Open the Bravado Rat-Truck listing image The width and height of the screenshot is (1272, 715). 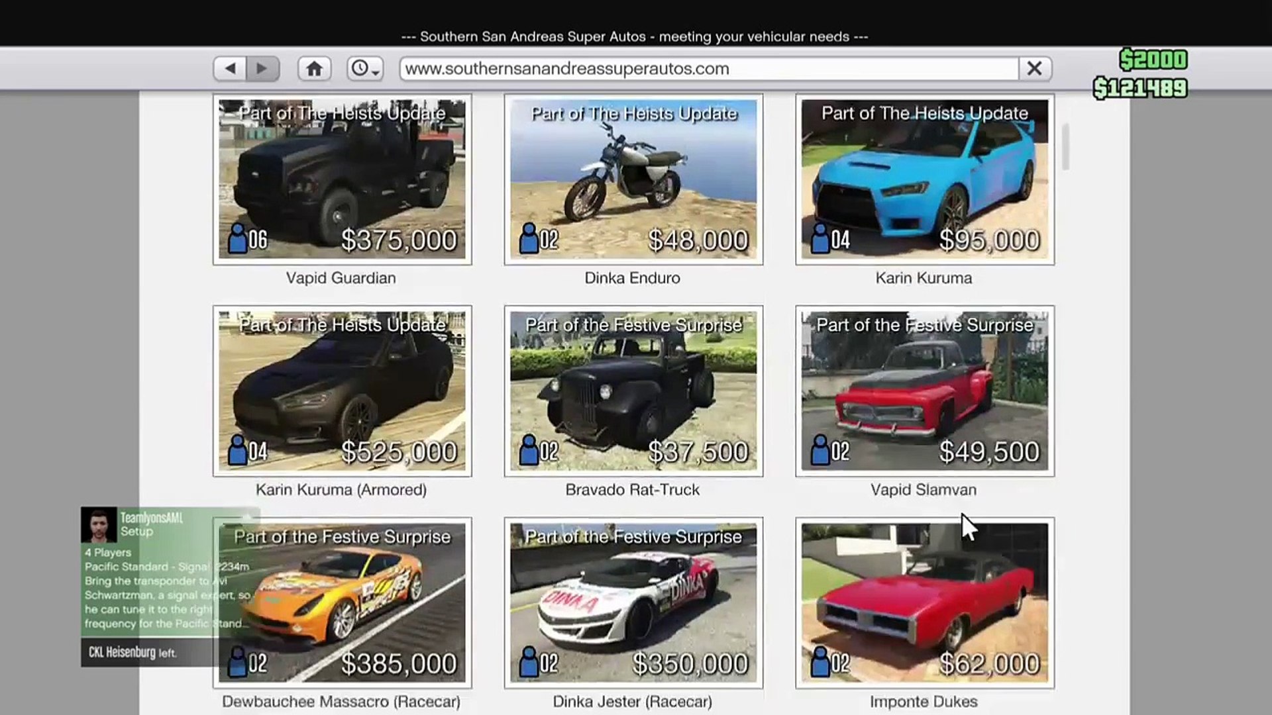pos(633,391)
